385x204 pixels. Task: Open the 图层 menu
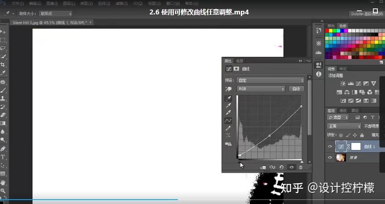pyautogui.click(x=69, y=4)
